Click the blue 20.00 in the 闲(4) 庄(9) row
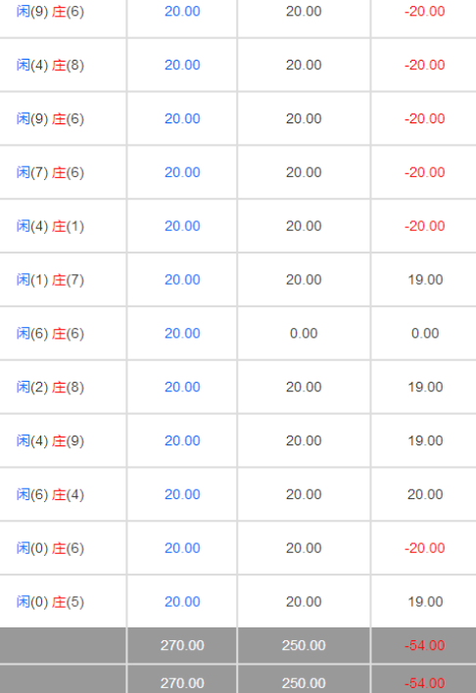The height and width of the screenshot is (693, 476). [x=182, y=440]
